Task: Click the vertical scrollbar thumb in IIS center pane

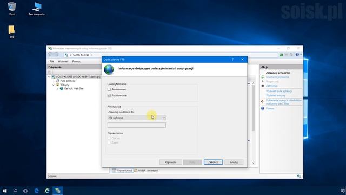Action: 254,108
